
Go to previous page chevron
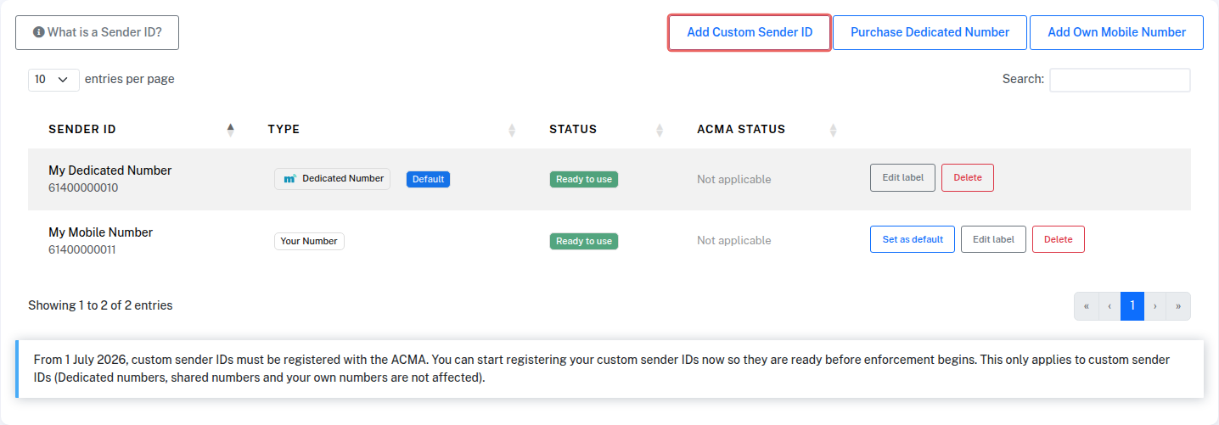pyautogui.click(x=1109, y=306)
